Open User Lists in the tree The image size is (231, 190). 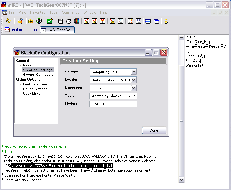point(32,93)
